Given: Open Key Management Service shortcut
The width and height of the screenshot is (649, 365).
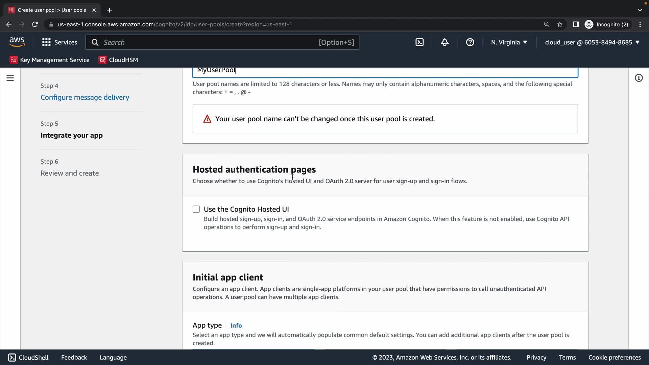Looking at the screenshot, I should tap(50, 60).
